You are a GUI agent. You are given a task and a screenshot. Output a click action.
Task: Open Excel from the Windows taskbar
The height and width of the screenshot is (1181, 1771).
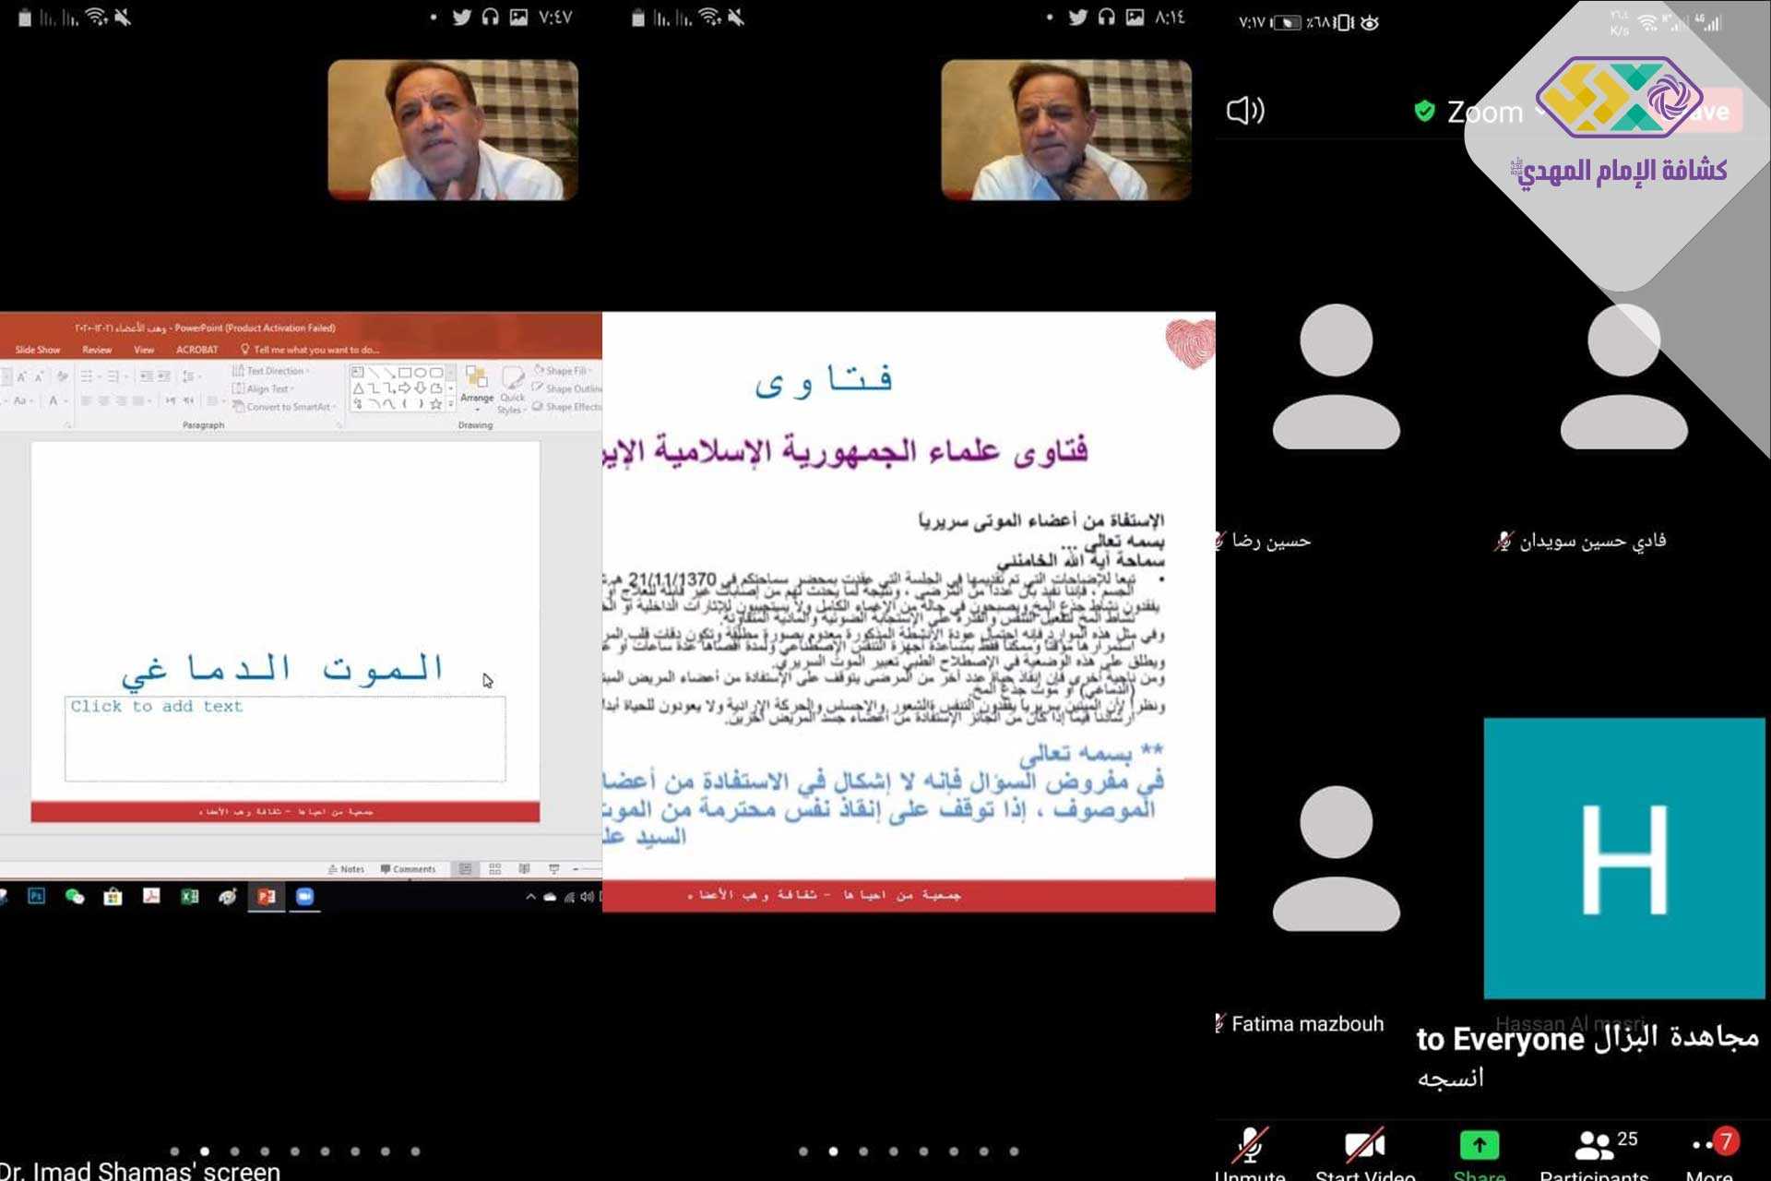(190, 896)
